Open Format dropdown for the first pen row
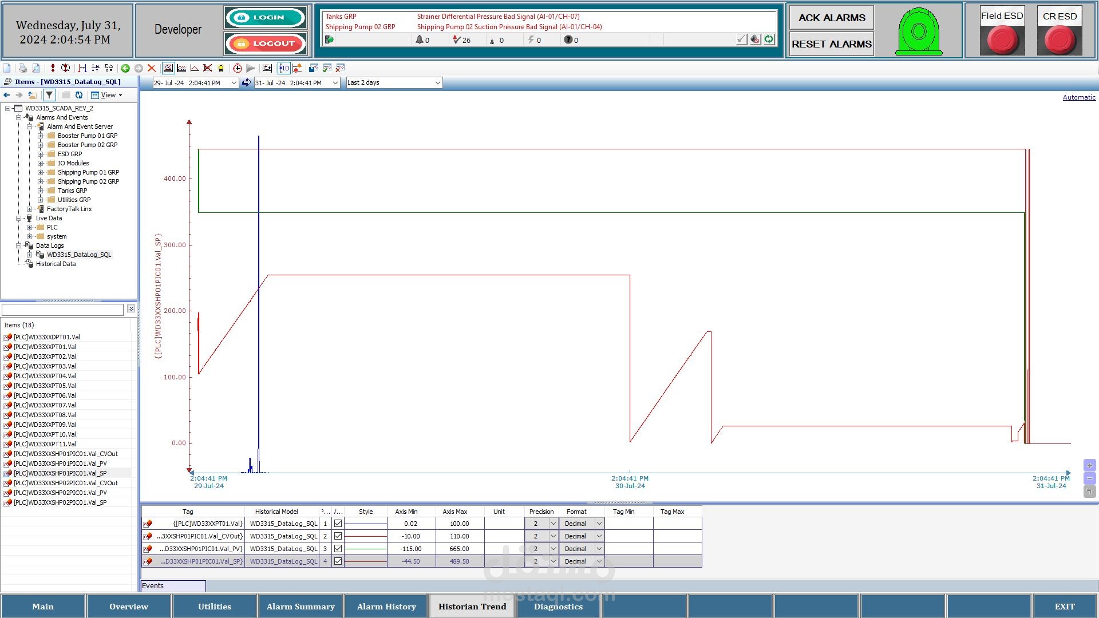 (x=599, y=524)
